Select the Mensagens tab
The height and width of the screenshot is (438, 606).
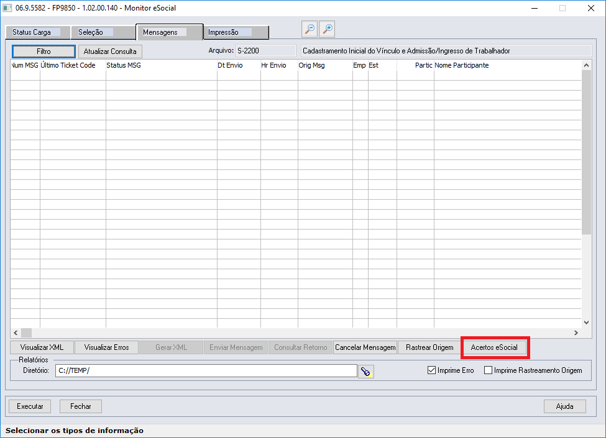(x=169, y=32)
